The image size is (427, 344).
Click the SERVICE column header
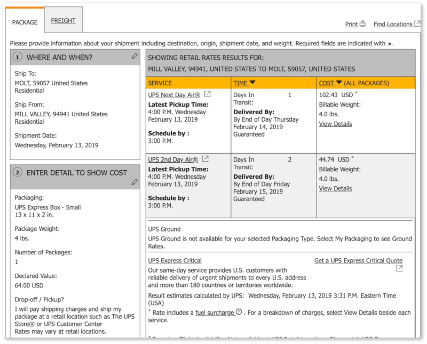pos(160,83)
